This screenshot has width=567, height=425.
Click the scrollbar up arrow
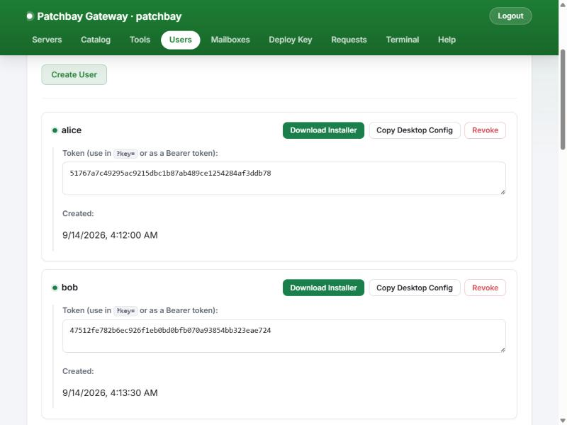[563, 4]
